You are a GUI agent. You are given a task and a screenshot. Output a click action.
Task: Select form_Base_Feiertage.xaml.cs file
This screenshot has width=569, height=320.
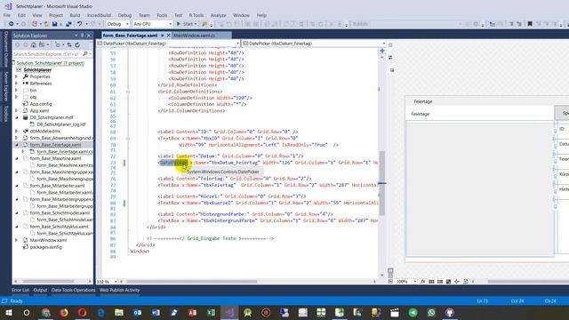(x=65, y=151)
